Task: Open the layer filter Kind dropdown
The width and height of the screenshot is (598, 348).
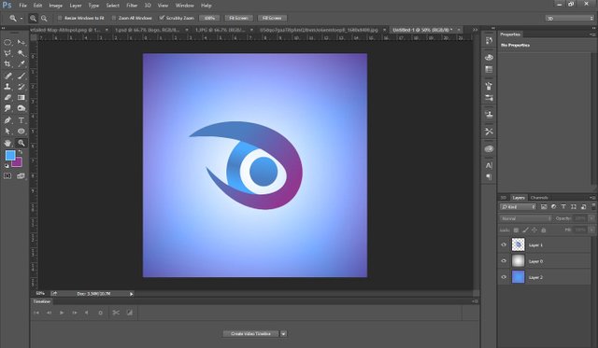Action: coord(518,207)
